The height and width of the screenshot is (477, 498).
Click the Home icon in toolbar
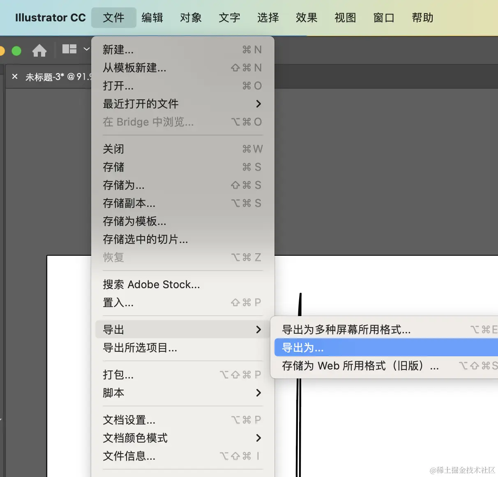pos(39,50)
